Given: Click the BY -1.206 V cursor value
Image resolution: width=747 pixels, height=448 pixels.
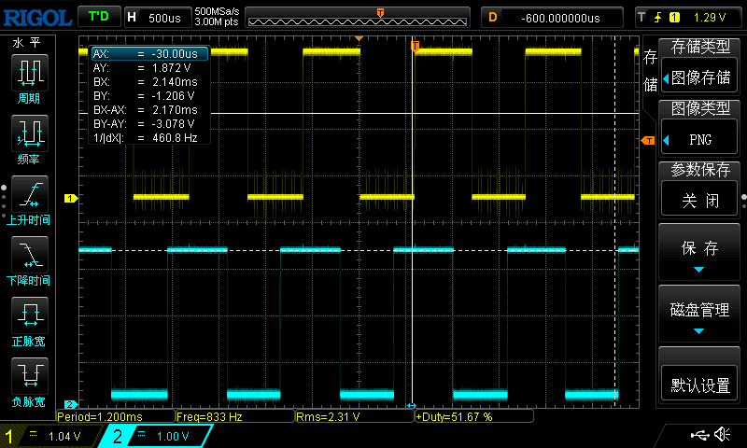Looking at the screenshot, I should click(x=173, y=96).
